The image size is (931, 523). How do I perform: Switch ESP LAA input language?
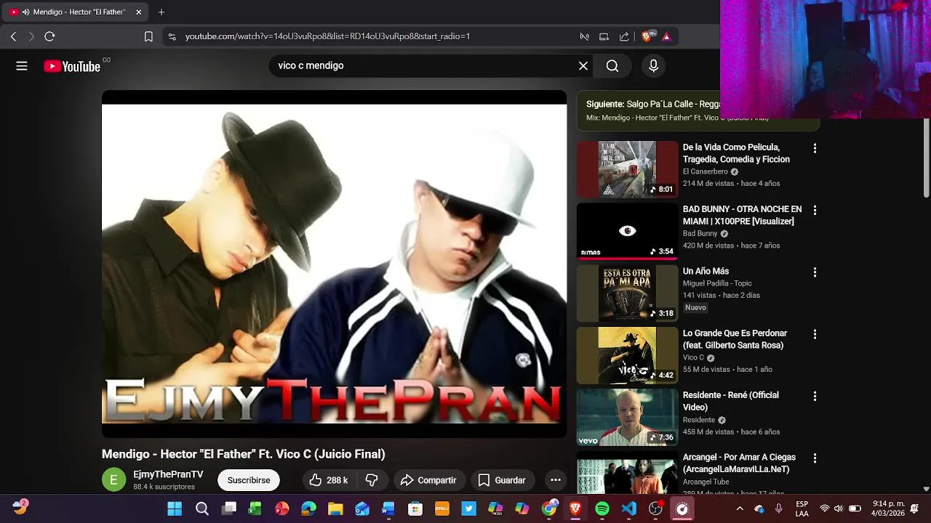point(802,508)
